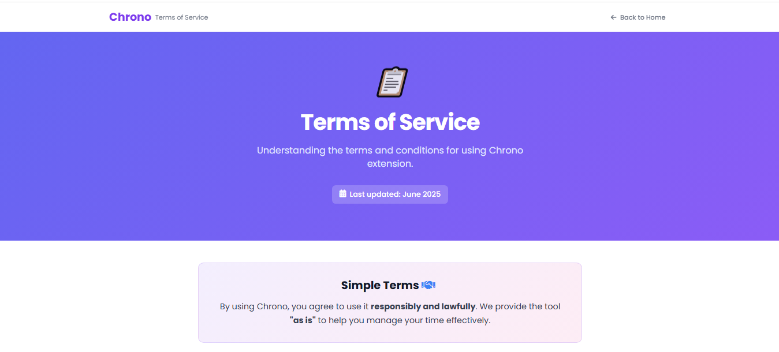Viewport: 779px width, 352px height.
Task: Click the handshake icon next to Simple Terms
Action: pos(428,285)
